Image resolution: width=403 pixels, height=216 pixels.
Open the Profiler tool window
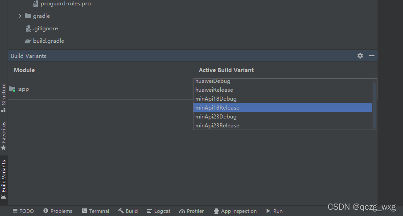(x=192, y=211)
